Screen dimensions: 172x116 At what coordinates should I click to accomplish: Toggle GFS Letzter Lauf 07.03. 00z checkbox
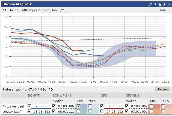102,111
